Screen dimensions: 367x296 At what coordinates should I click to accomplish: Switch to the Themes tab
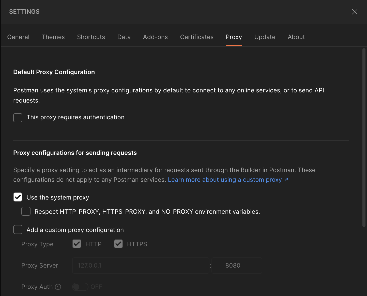pyautogui.click(x=53, y=37)
